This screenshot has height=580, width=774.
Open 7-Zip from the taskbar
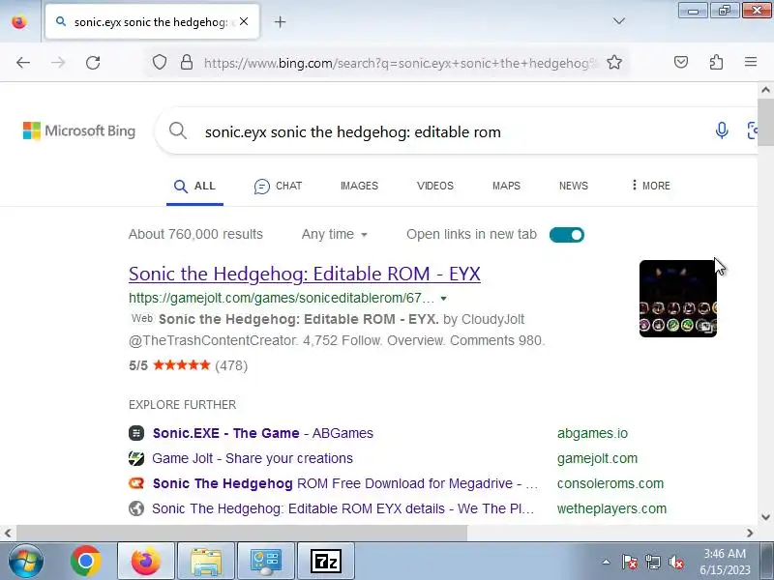coord(326,561)
